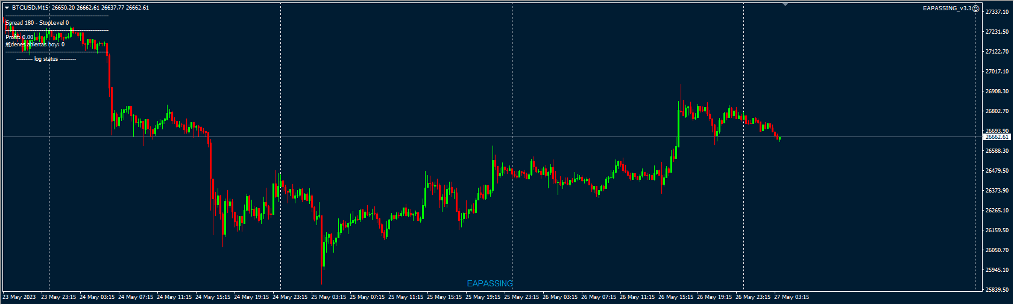1014x305 pixels.
Task: Click the '24 May 15:15' time label
Action: tap(213, 297)
